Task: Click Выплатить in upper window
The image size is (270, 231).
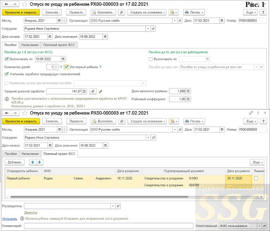Action: coord(103,12)
